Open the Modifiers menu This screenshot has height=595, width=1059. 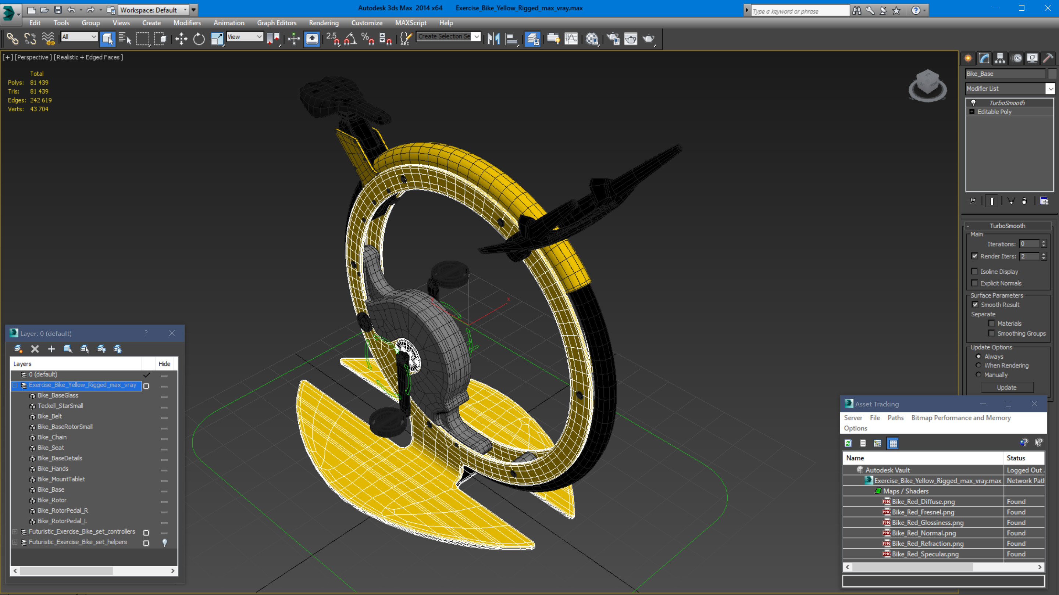[187, 23]
